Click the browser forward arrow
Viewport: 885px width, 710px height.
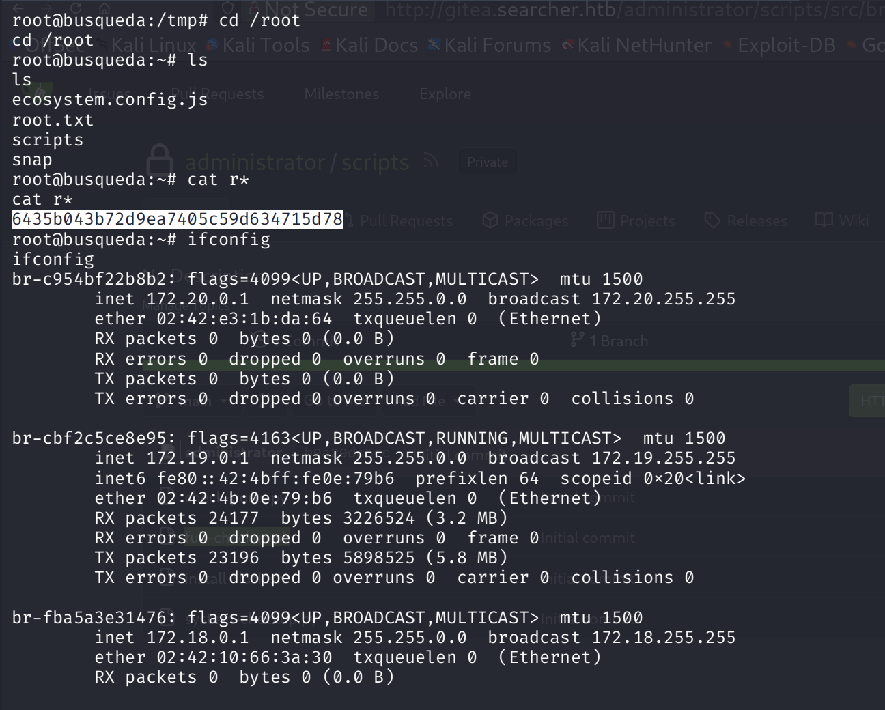48,8
